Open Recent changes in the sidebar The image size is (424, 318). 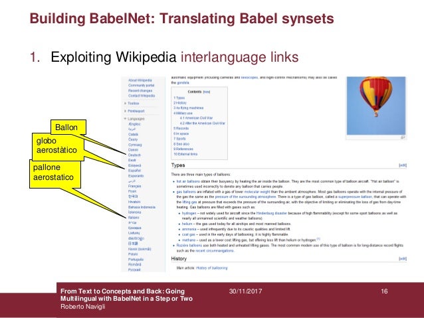click(x=140, y=90)
